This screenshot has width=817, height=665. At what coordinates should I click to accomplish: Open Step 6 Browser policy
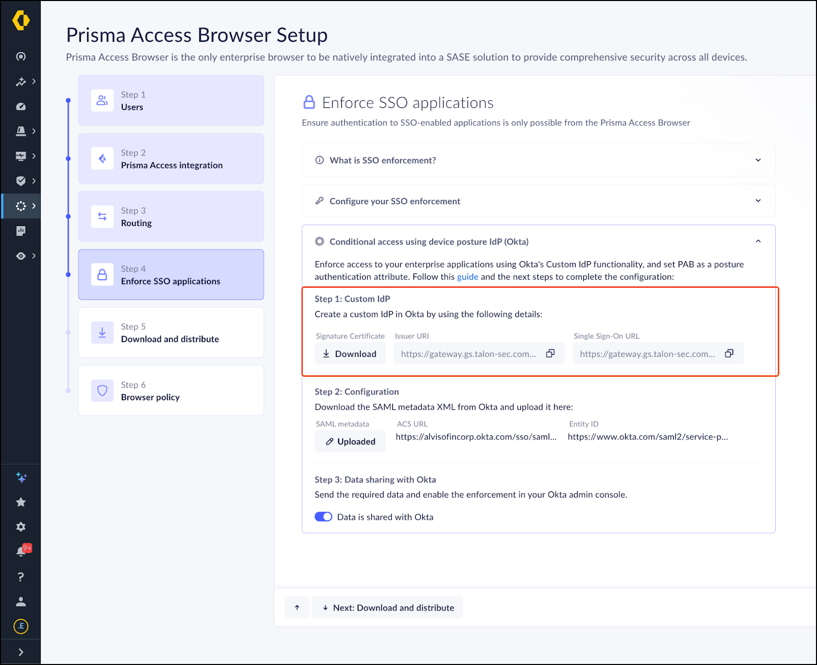171,391
